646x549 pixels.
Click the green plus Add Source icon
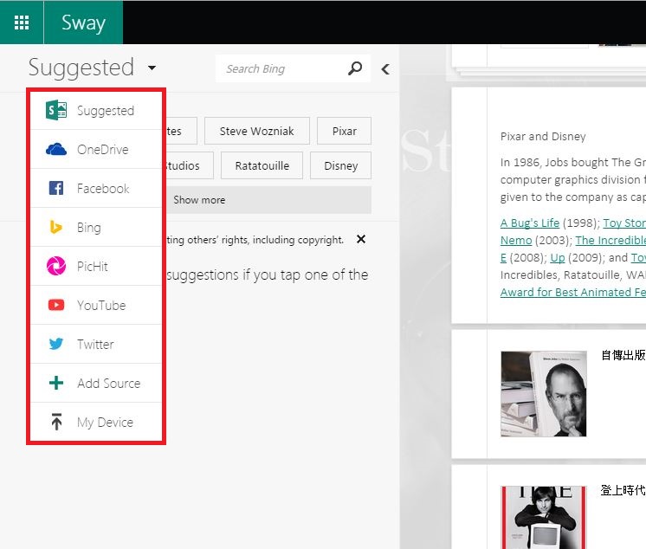pos(56,383)
